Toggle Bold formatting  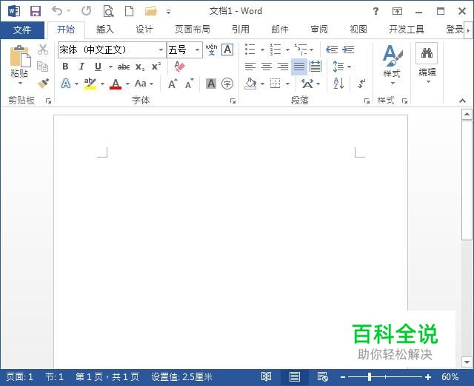[x=65, y=67]
